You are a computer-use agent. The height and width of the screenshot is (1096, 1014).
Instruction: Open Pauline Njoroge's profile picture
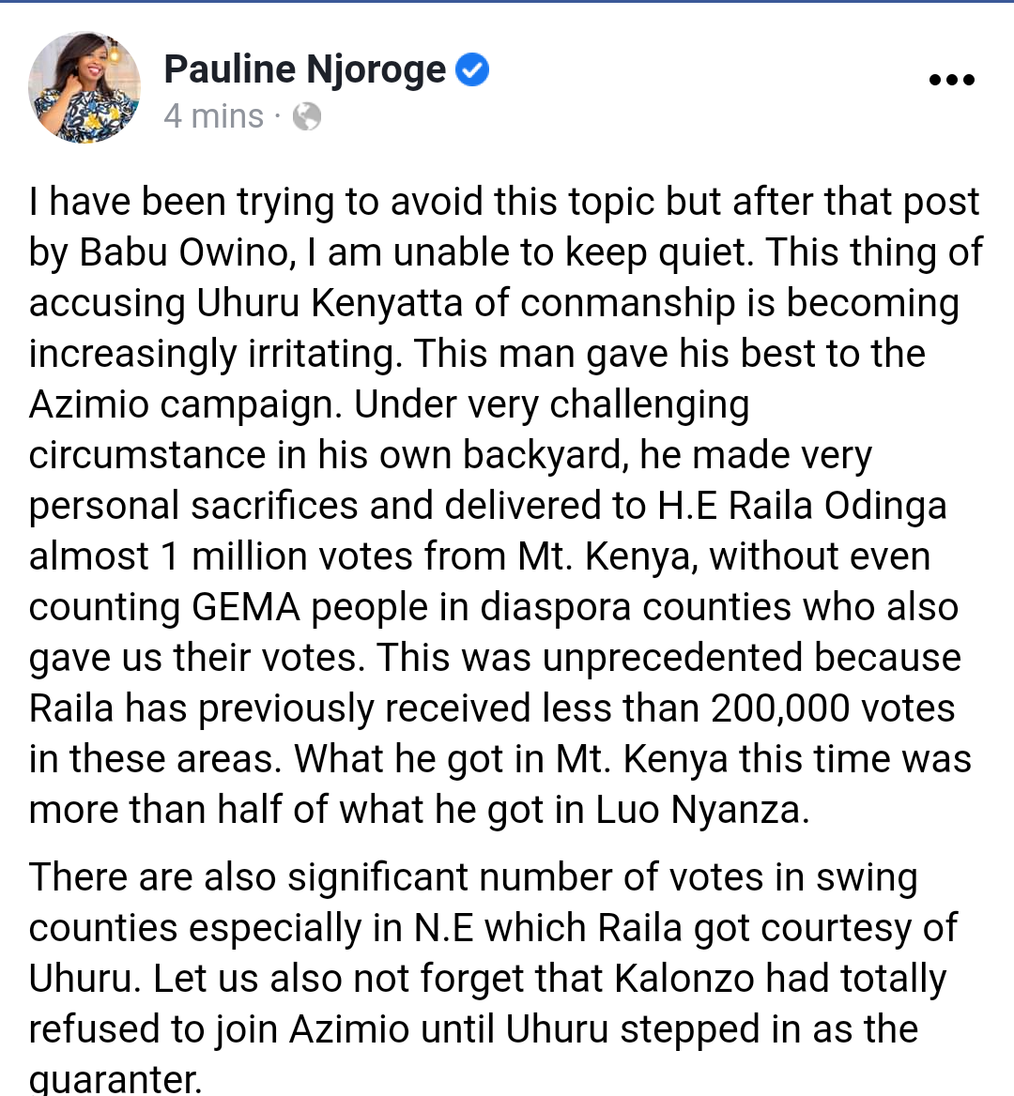click(x=84, y=87)
